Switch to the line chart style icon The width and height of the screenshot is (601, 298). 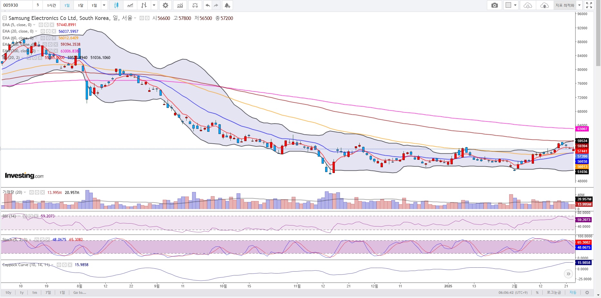(130, 5)
